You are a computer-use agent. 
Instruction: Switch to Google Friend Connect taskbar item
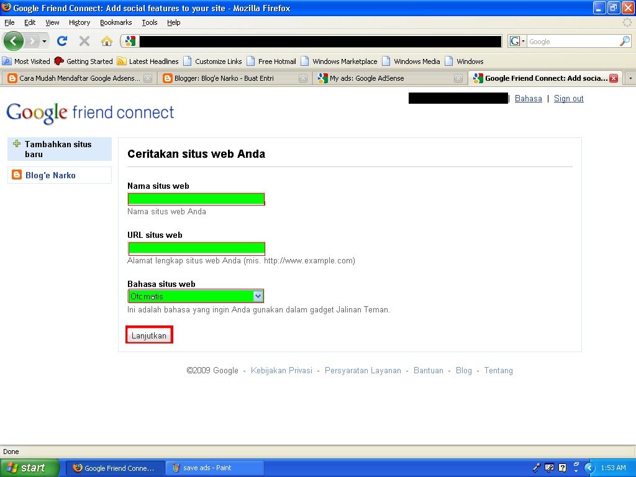[115, 468]
